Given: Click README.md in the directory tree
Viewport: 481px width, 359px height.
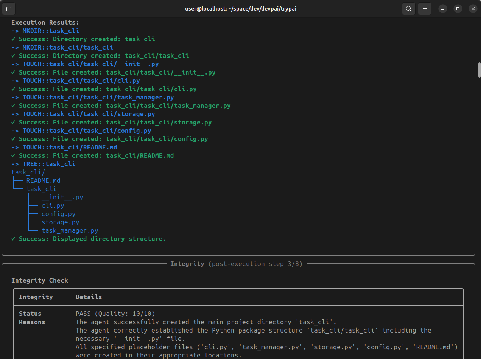Looking at the screenshot, I should tap(43, 180).
